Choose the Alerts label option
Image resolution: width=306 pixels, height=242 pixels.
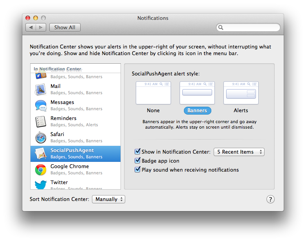(241, 111)
